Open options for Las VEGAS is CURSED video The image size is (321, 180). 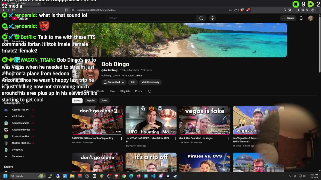175,138
